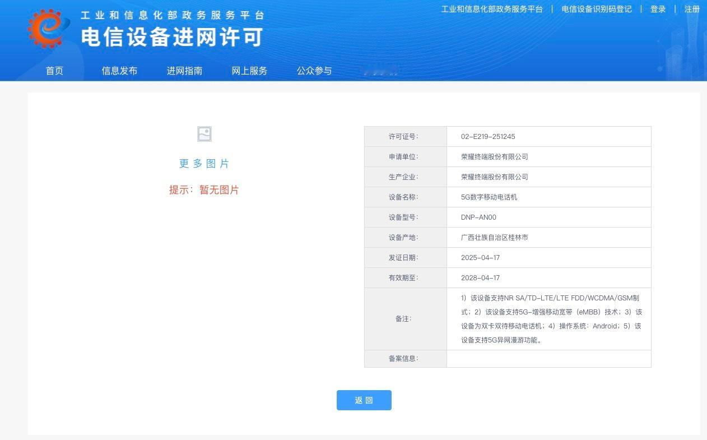Click the 注册 link
707x440 pixels.
692,9
